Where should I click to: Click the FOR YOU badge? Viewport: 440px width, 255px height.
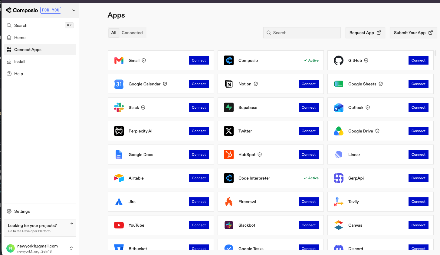click(x=51, y=10)
